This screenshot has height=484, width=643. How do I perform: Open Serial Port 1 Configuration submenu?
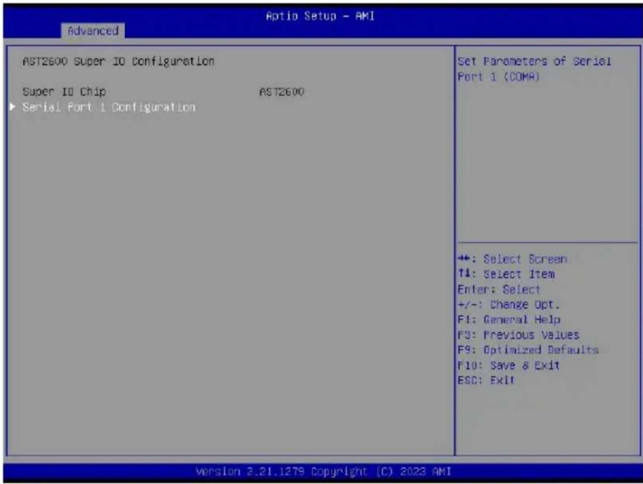[109, 107]
